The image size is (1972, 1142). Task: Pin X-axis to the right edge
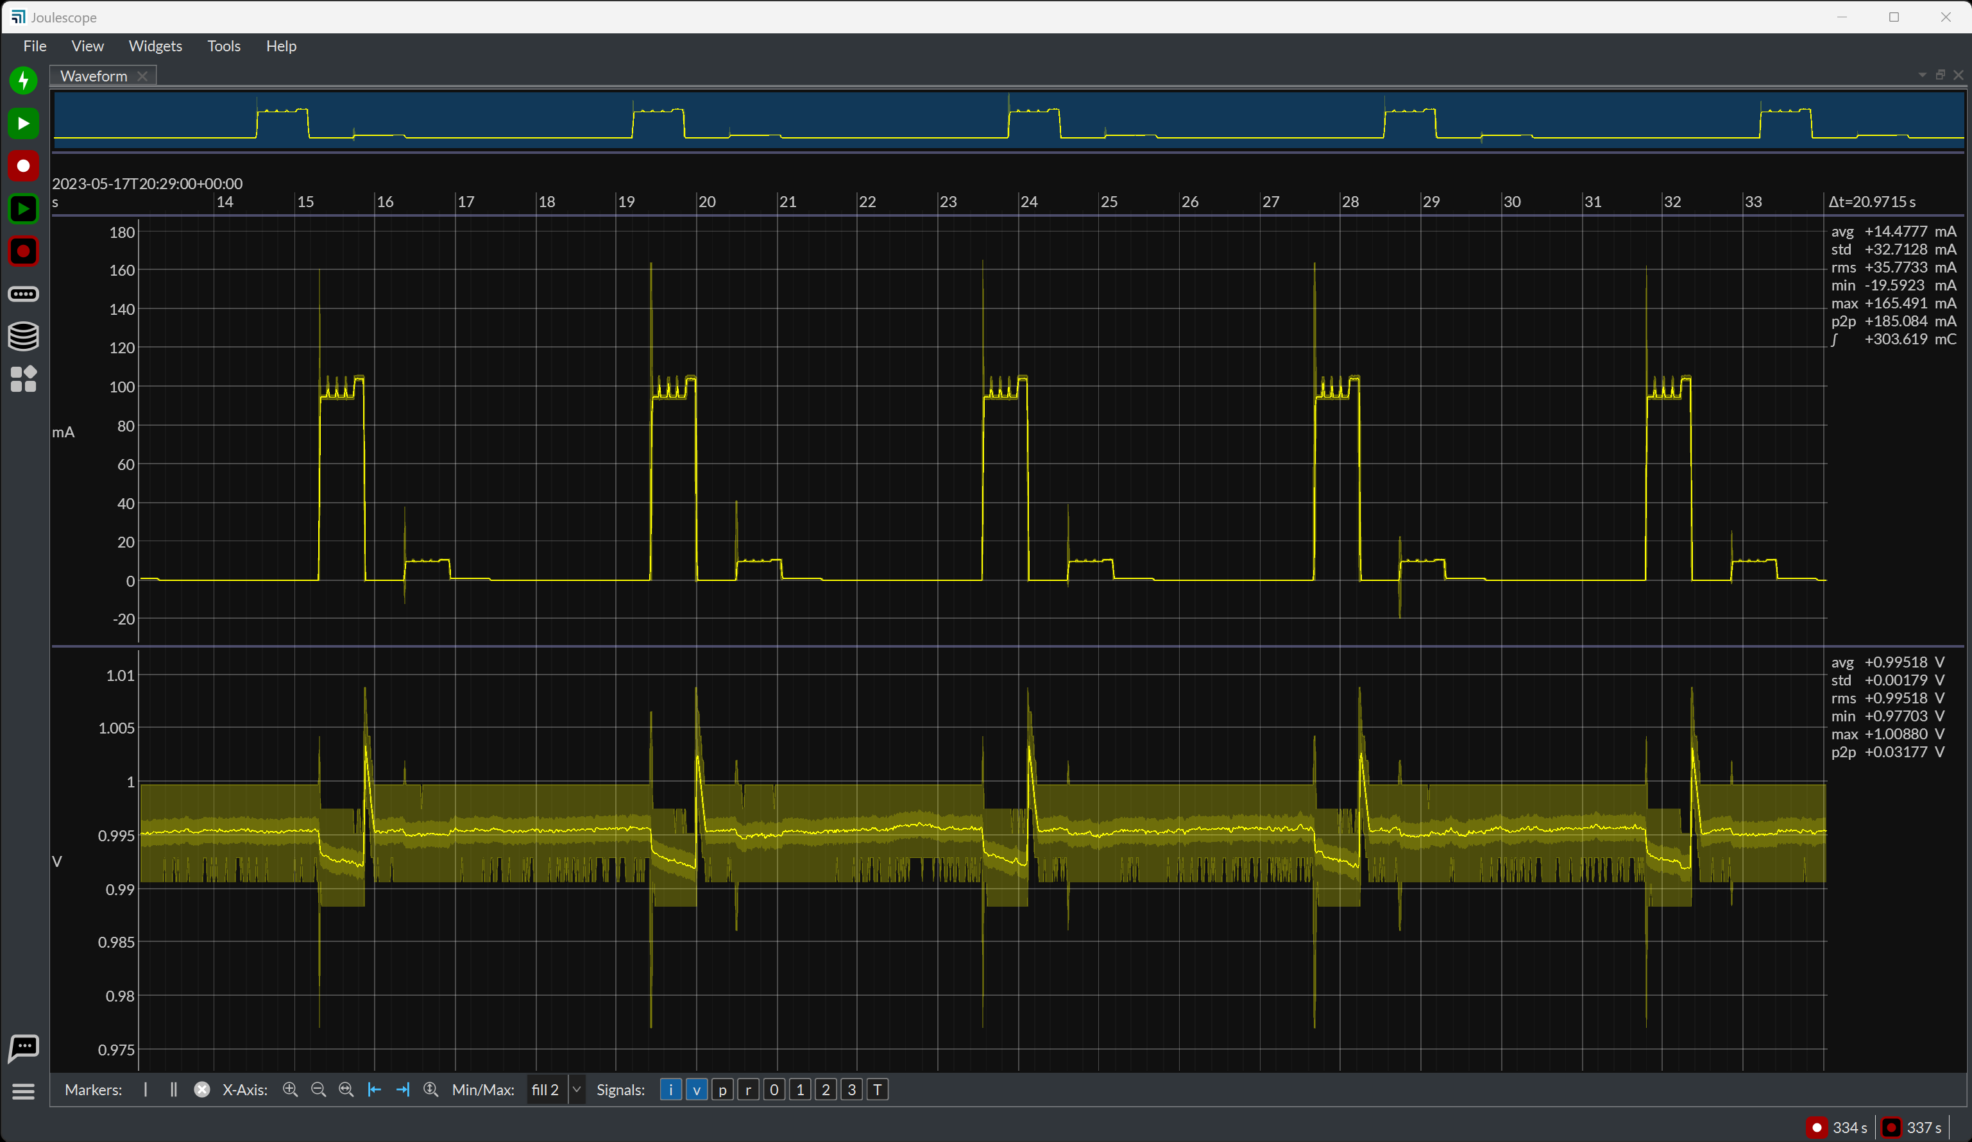(403, 1089)
